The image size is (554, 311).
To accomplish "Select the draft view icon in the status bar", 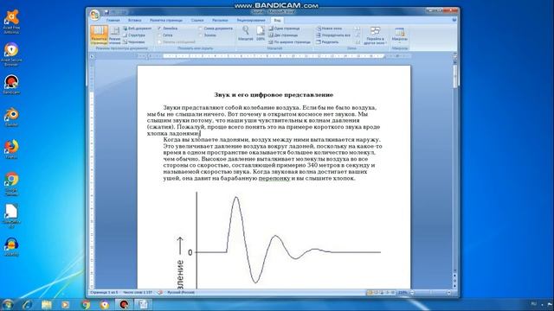I will click(392, 292).
